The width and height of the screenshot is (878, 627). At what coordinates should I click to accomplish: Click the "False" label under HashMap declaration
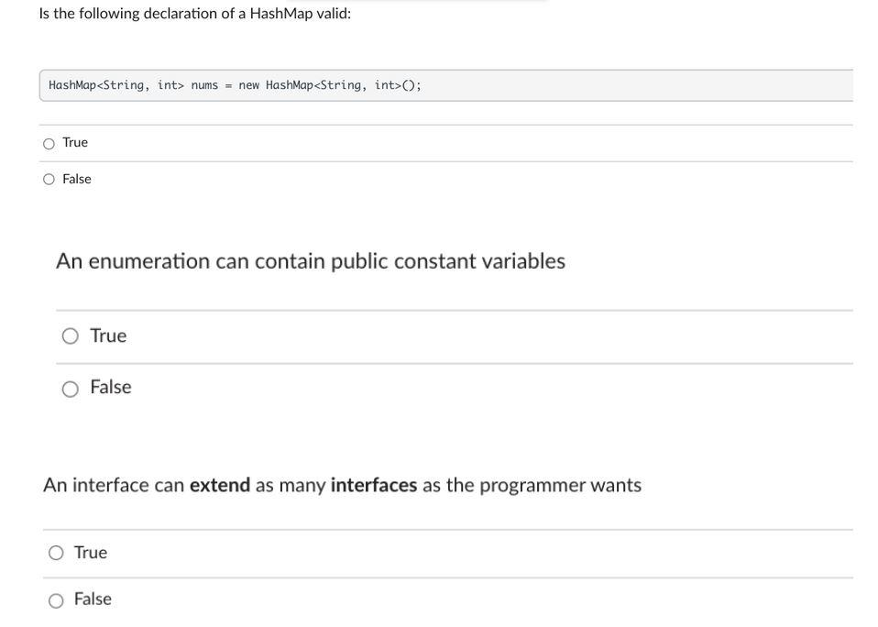tap(77, 180)
